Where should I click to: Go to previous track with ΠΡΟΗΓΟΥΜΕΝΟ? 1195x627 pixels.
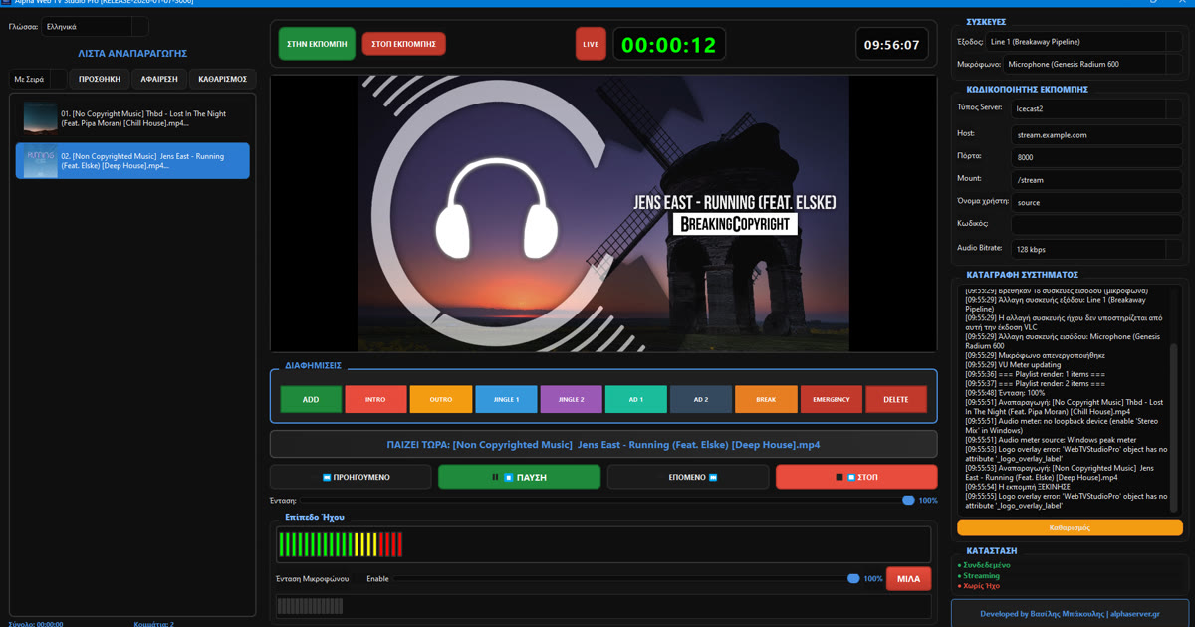tap(351, 477)
